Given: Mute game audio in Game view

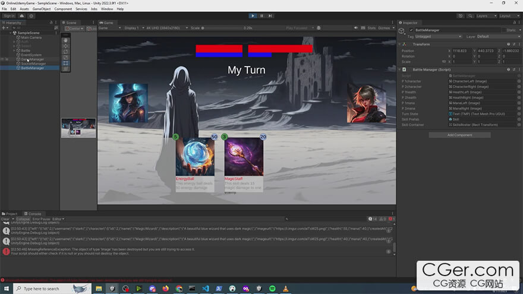Looking at the screenshot, I should [x=356, y=28].
